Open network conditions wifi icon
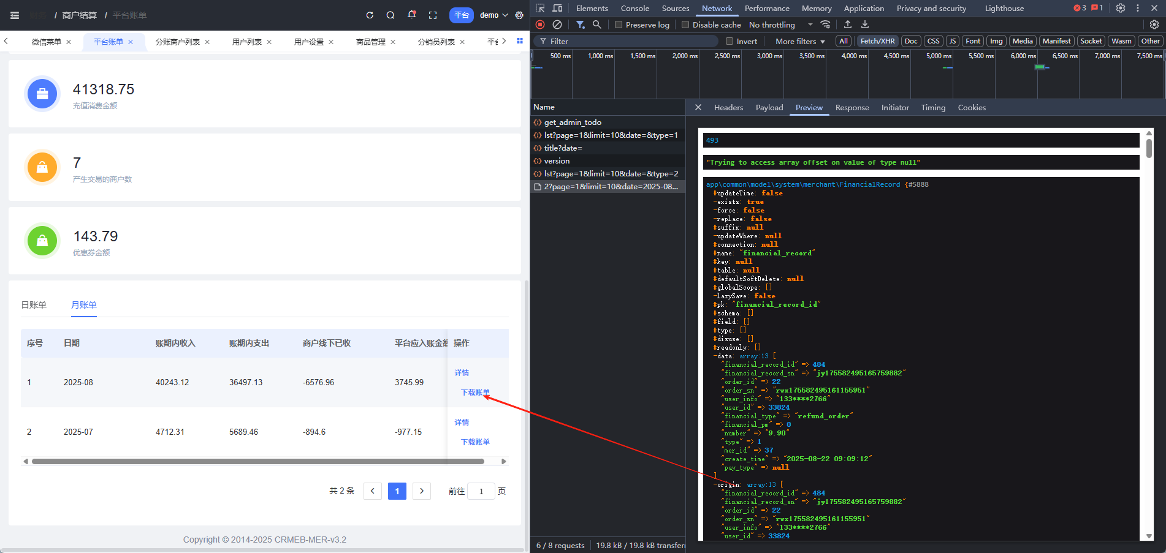 [x=826, y=24]
